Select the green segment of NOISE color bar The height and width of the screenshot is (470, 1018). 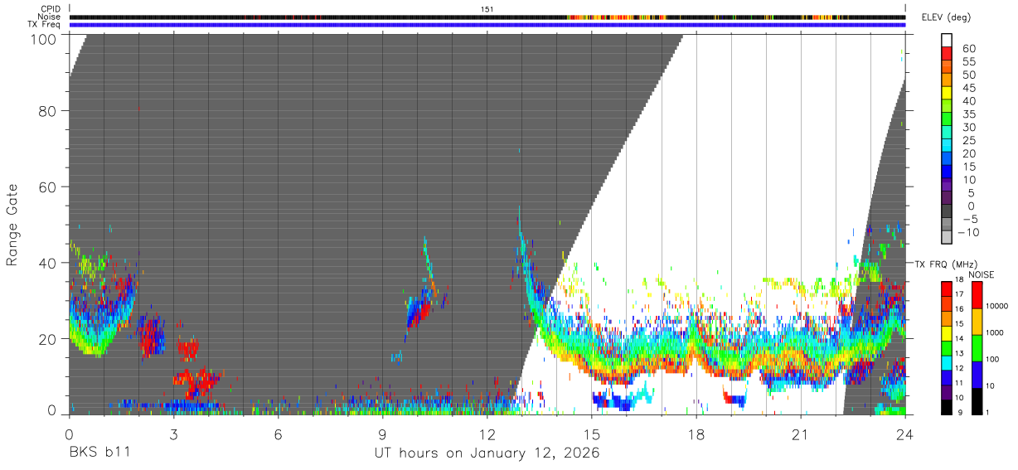(x=976, y=347)
